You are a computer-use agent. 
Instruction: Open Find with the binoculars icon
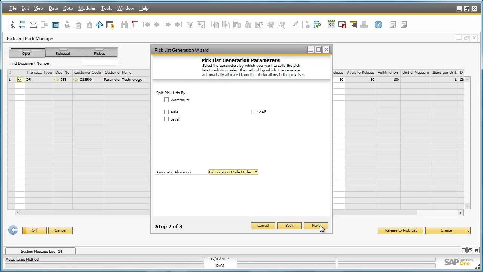[124, 25]
